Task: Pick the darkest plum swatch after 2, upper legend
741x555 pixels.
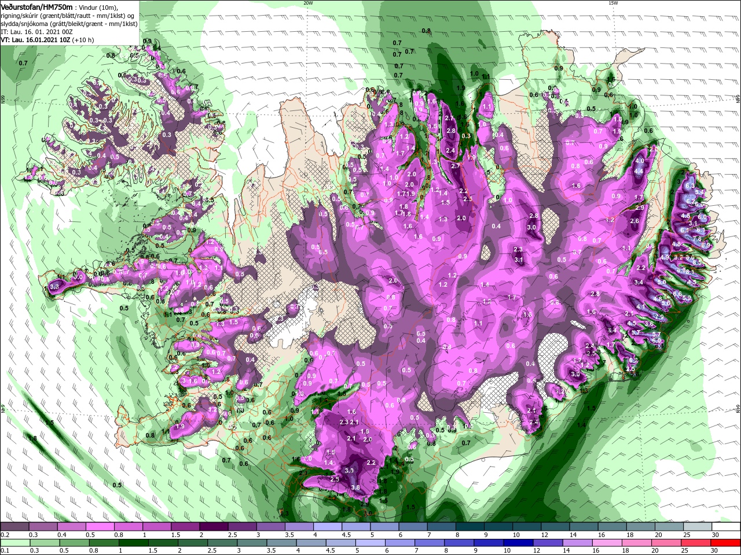Action: 214,527
